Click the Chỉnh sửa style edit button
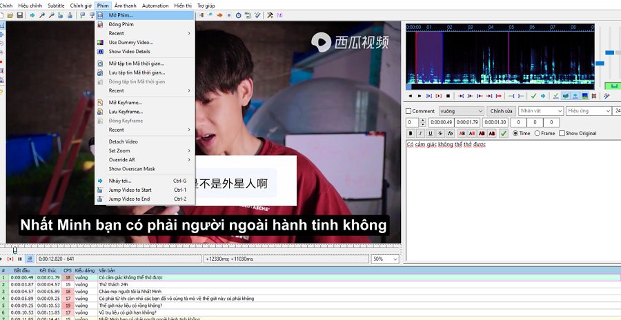621x320 pixels. coord(502,111)
